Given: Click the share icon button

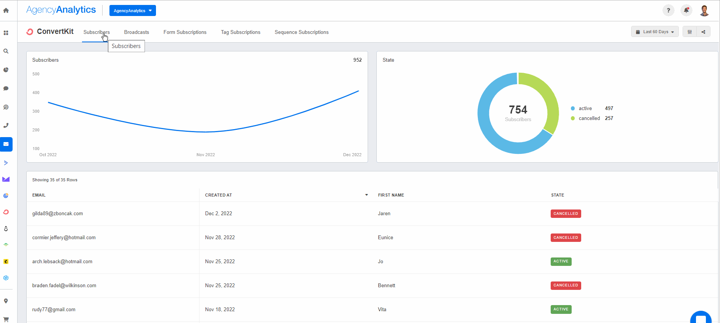Looking at the screenshot, I should tap(703, 32).
